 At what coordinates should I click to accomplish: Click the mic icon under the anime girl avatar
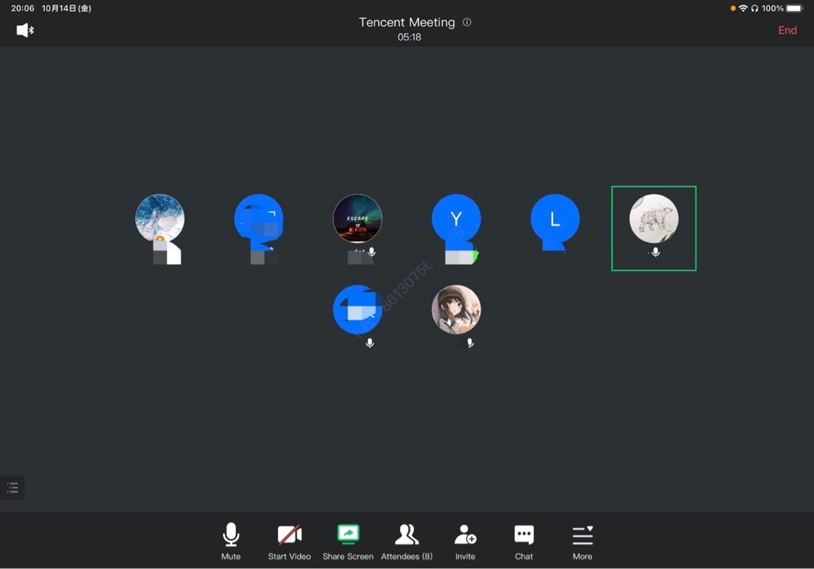tap(470, 343)
